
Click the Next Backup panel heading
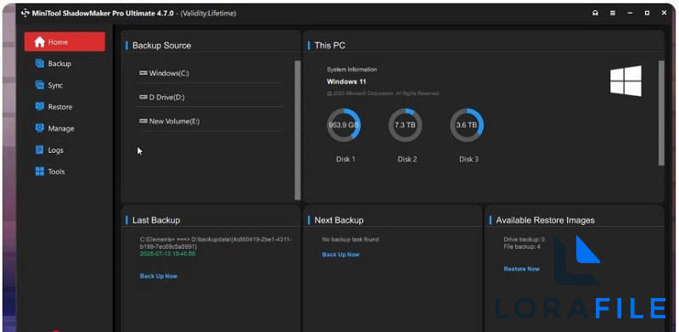click(339, 220)
